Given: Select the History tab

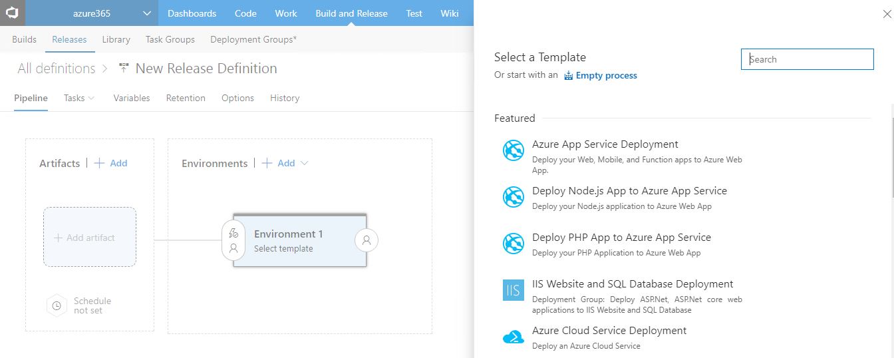Looking at the screenshot, I should (x=285, y=98).
